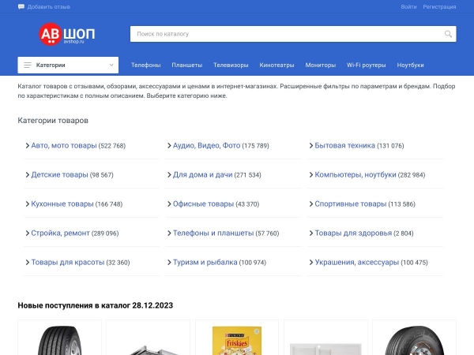Open Товары для здоровья category
The image size is (474, 355).
[x=353, y=234]
